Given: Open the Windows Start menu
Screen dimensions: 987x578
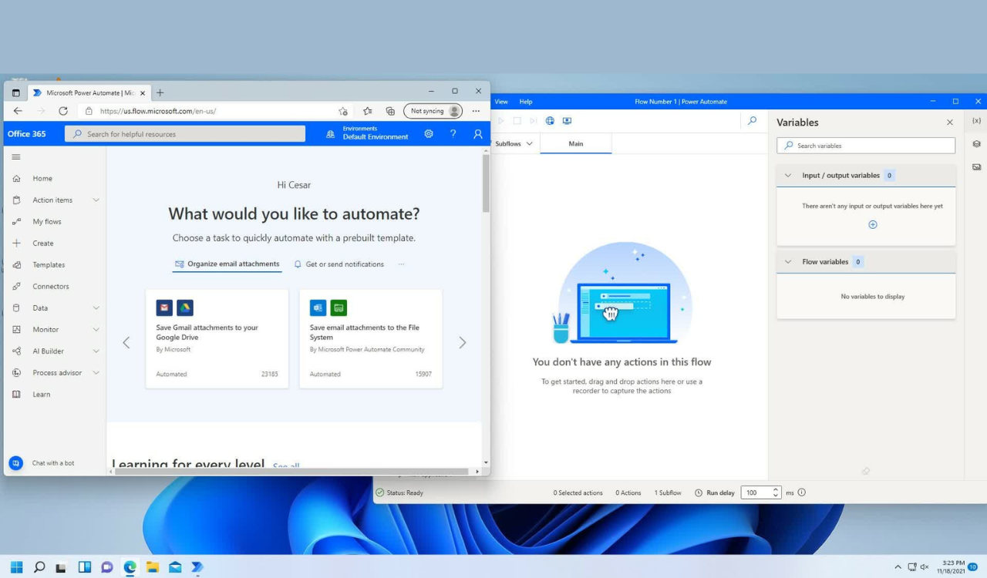Looking at the screenshot, I should 16,567.
